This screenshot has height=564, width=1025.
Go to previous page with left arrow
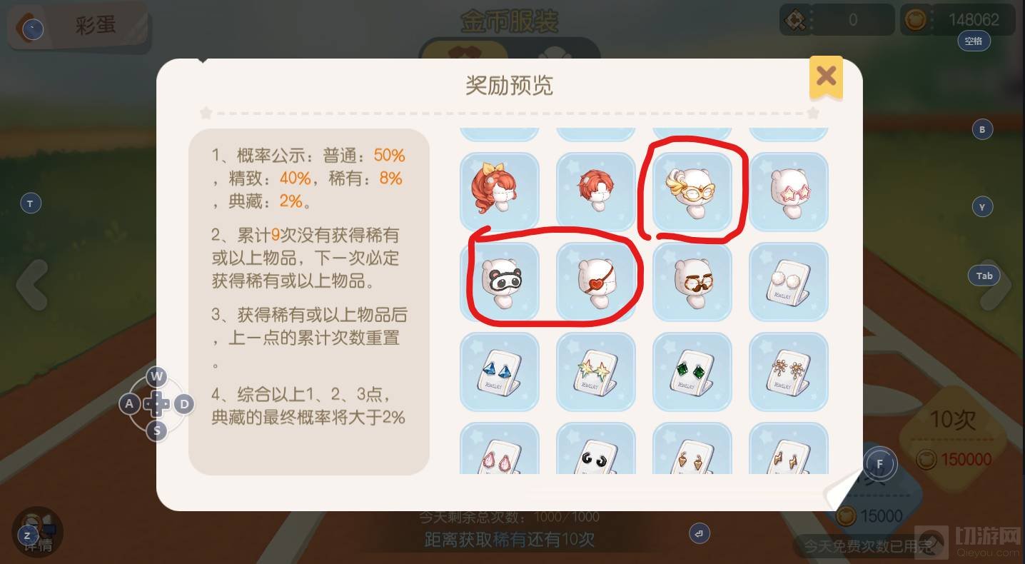(x=32, y=284)
